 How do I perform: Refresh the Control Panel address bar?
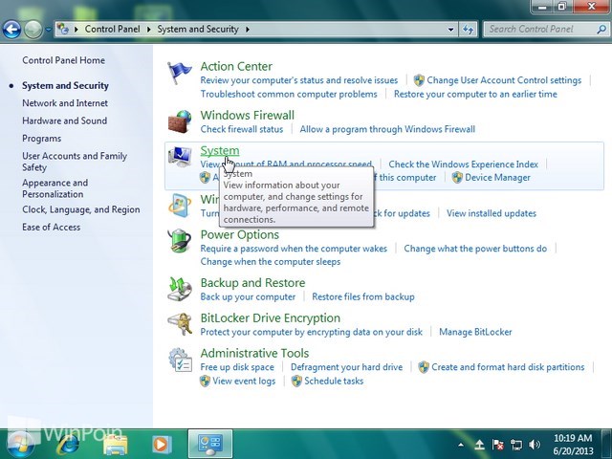(468, 30)
